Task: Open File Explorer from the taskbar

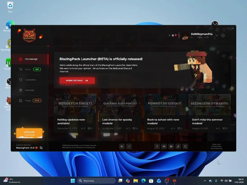Action: [136, 181]
